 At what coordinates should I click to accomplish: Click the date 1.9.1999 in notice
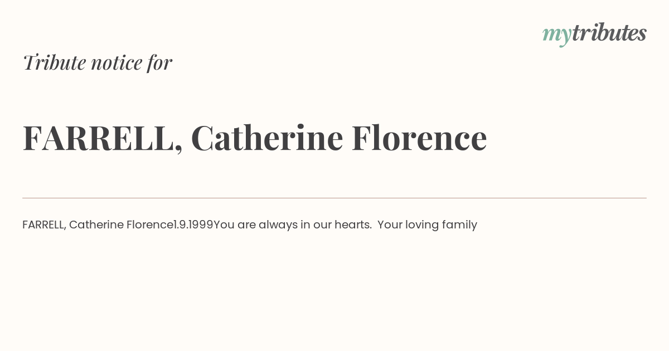tap(193, 225)
